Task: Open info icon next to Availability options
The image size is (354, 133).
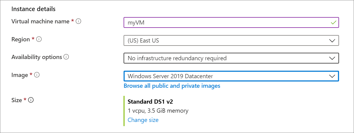Action: pos(66,57)
